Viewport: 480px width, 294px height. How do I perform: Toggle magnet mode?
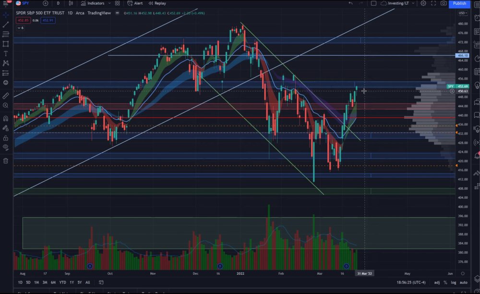pyautogui.click(x=6, y=119)
